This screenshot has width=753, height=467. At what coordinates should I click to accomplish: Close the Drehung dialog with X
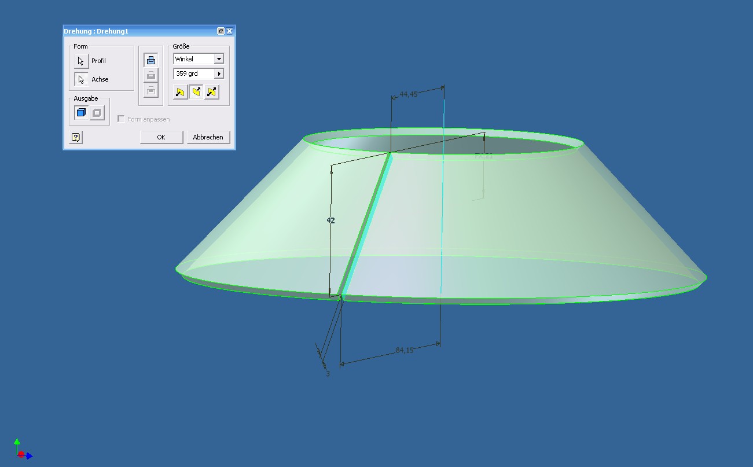(229, 31)
